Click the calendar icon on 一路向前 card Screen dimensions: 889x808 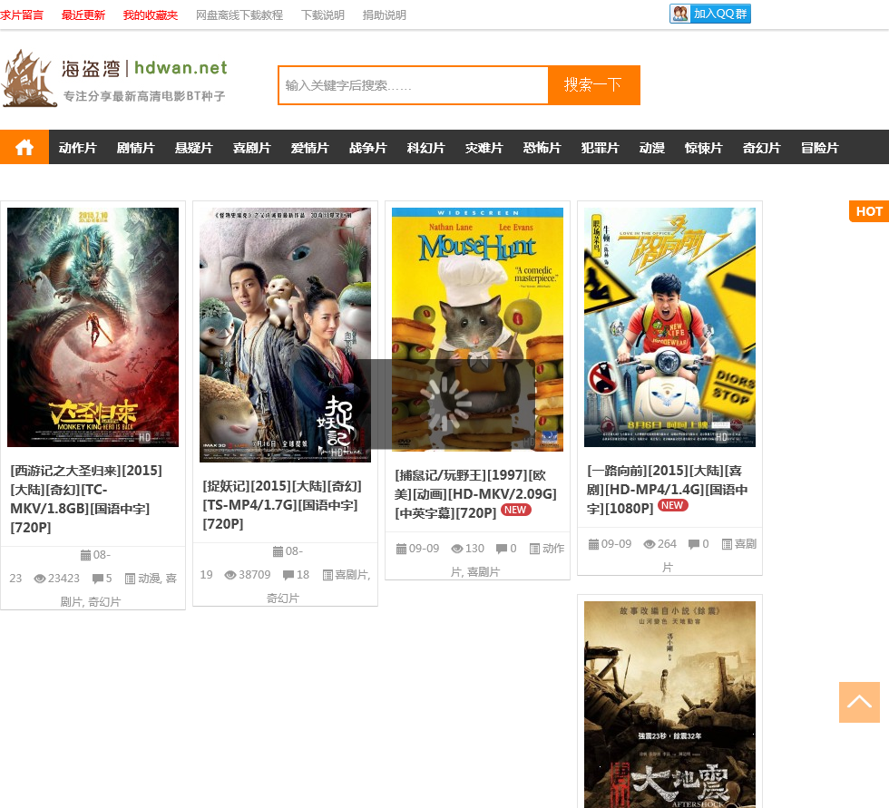coord(593,544)
